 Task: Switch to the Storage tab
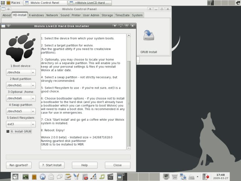tap(107, 15)
